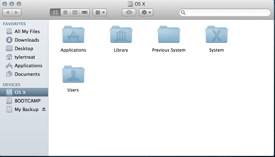The width and height of the screenshot is (275, 157).
Task: Click the BOOTCAMP disk icon
Action: click(9, 101)
